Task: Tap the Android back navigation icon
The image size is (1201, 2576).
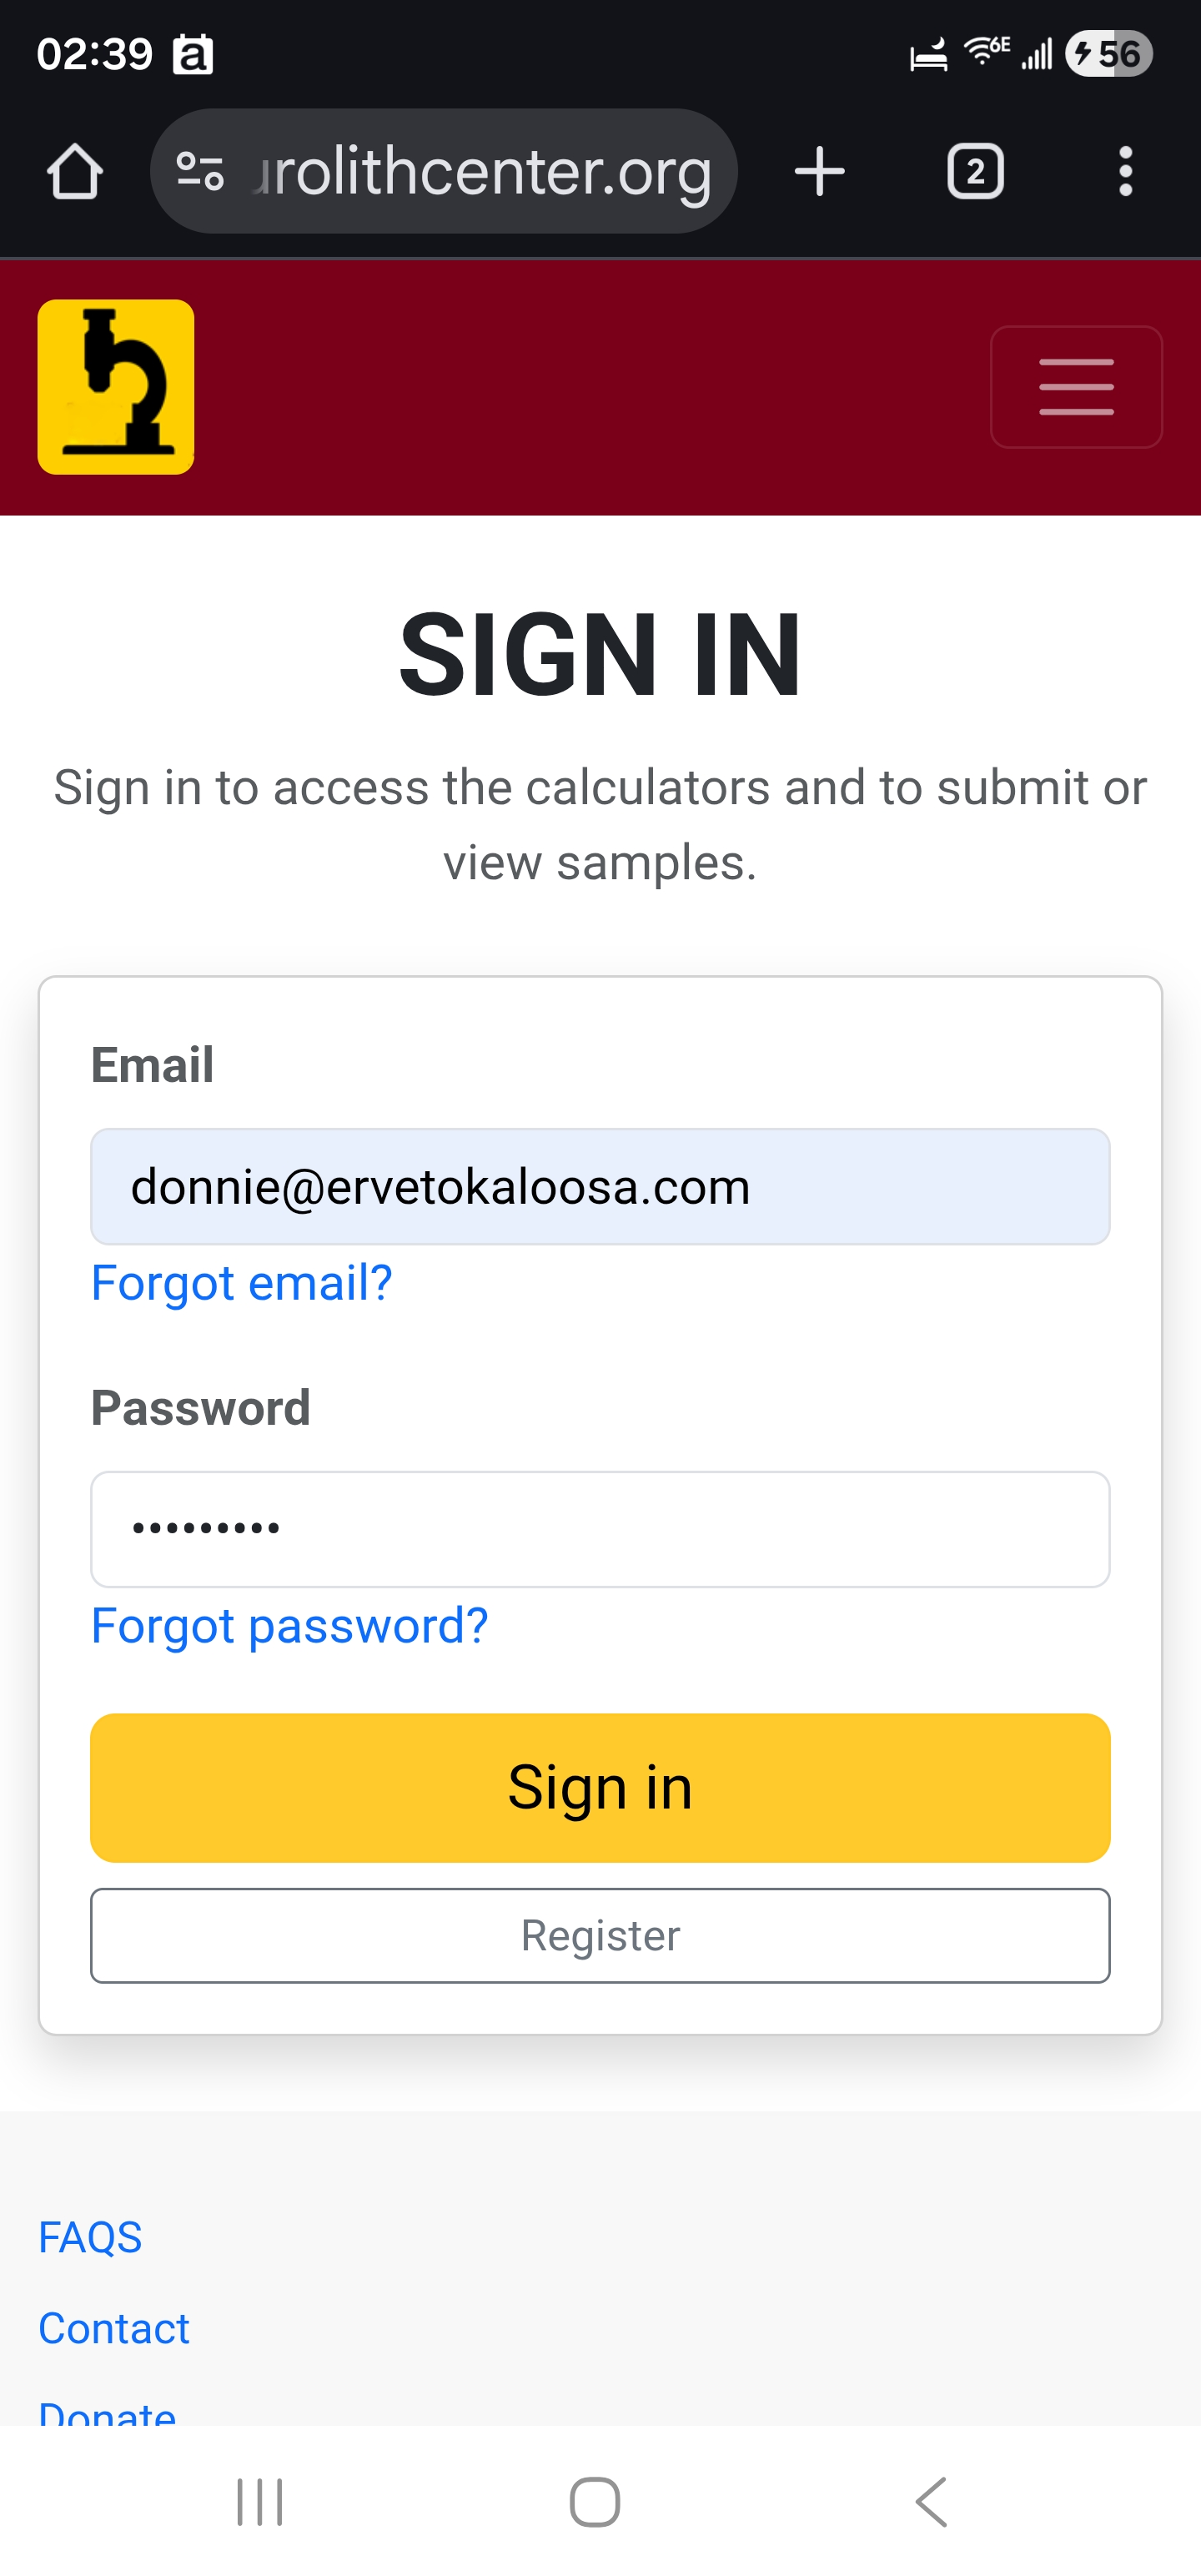Action: click(x=931, y=2502)
